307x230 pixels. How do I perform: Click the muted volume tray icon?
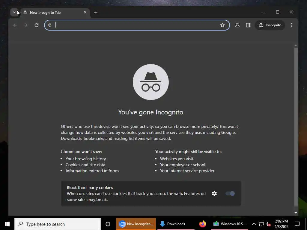coord(268,224)
